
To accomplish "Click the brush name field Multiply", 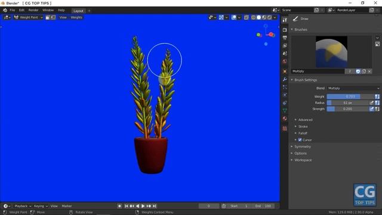I will 318,71.
